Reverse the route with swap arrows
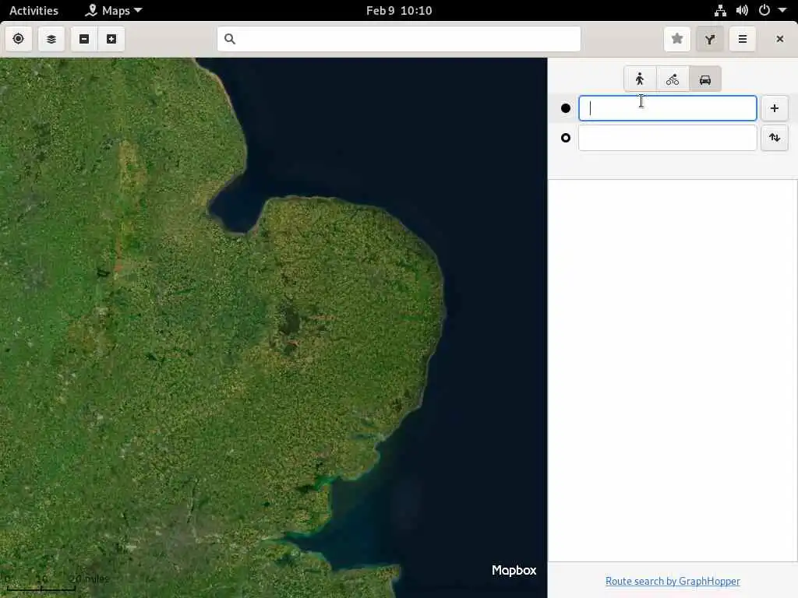The height and width of the screenshot is (598, 798). pyautogui.click(x=775, y=138)
